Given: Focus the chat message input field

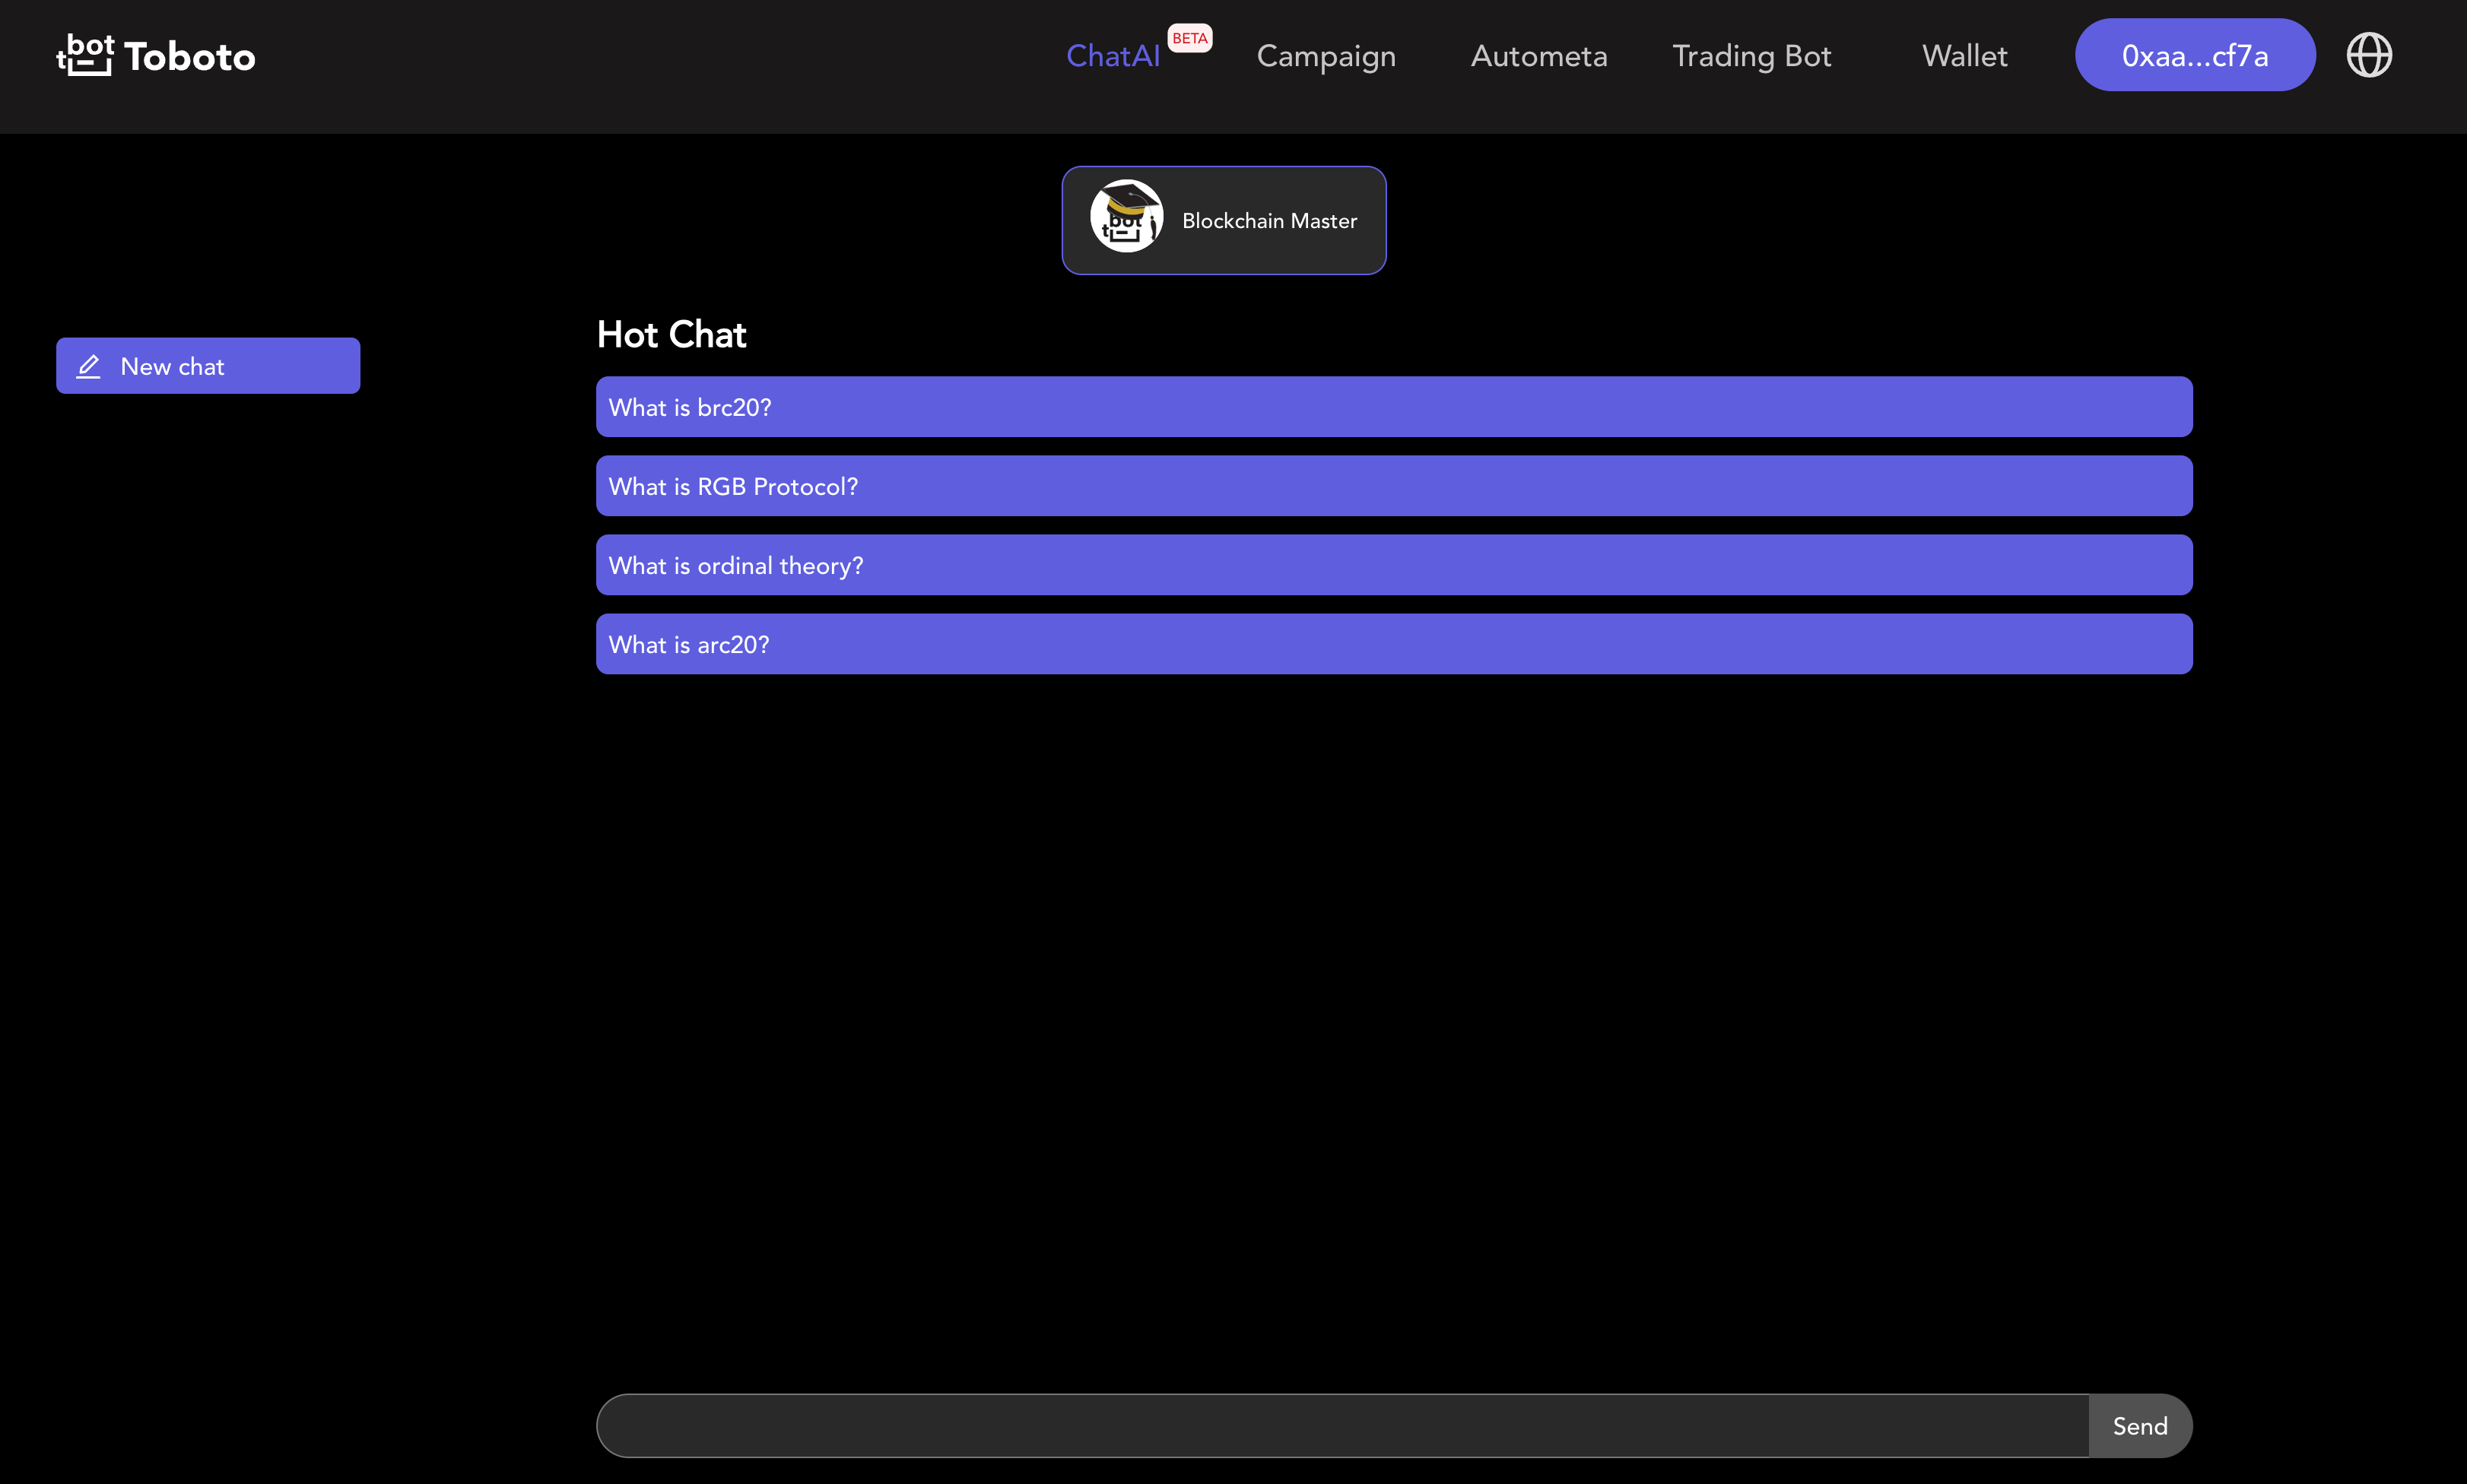Looking at the screenshot, I should 1340,1425.
